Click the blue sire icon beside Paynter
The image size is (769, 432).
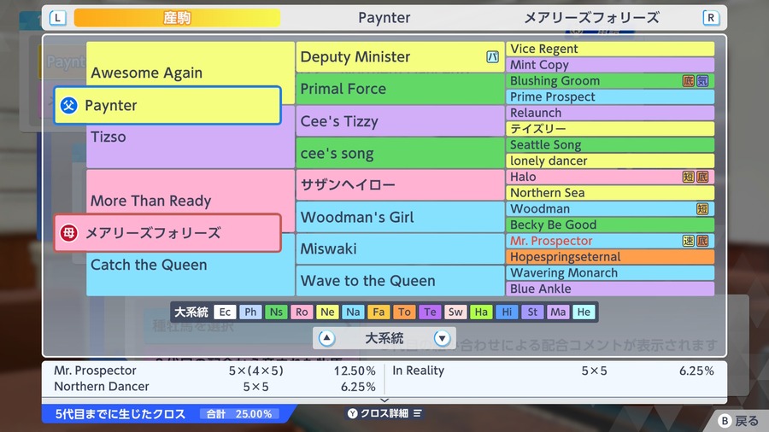pyautogui.click(x=69, y=105)
